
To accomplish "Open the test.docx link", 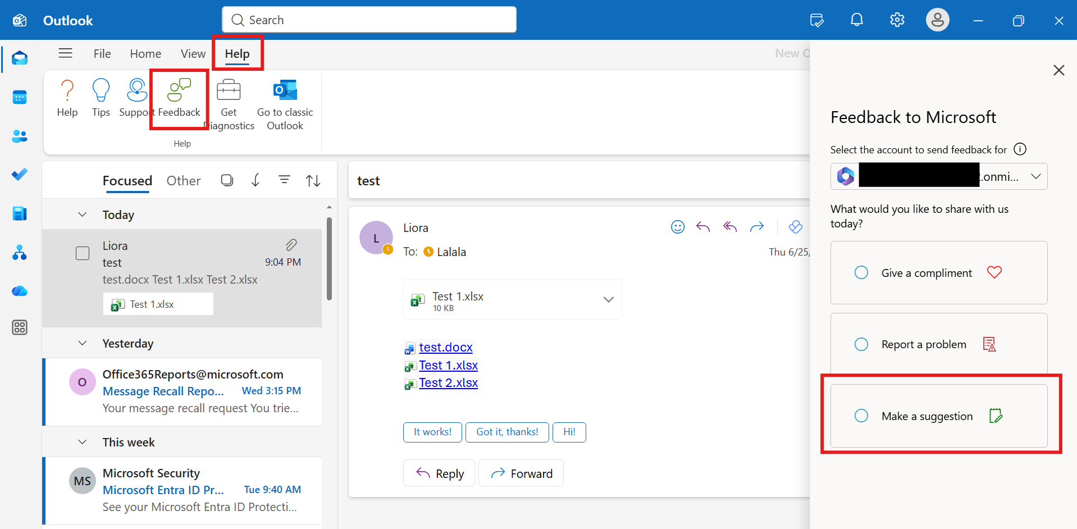I will 446,348.
